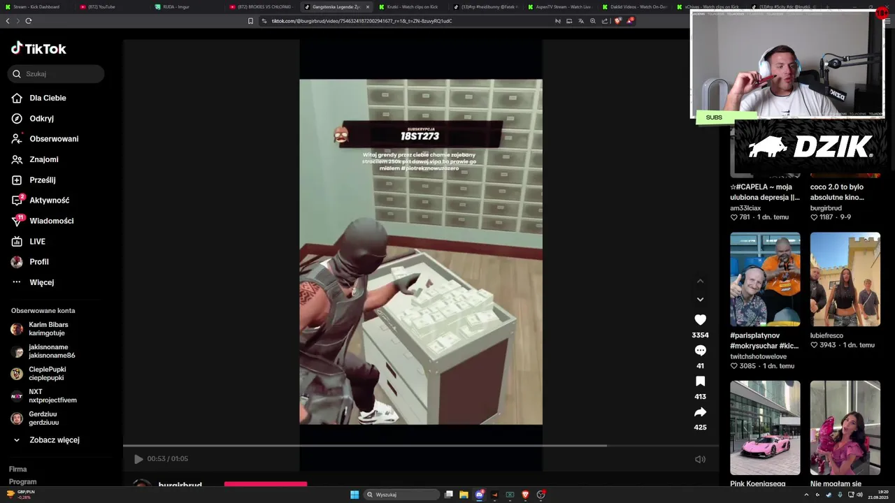Open Brave browser taskbar icon
This screenshot has height=503, width=895.
pyautogui.click(x=525, y=495)
